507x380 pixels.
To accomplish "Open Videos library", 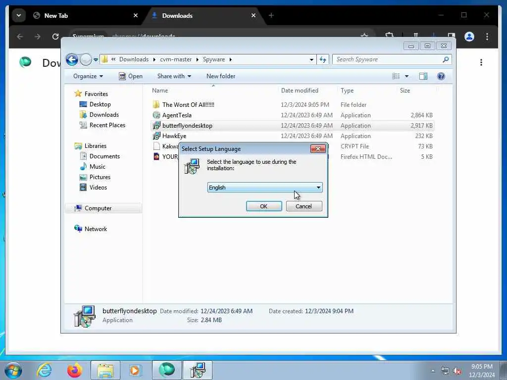I will point(99,188).
